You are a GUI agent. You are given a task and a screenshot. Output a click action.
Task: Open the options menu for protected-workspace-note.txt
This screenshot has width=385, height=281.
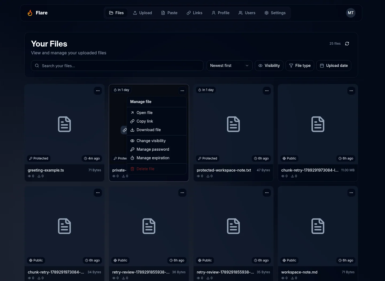pyautogui.click(x=267, y=91)
